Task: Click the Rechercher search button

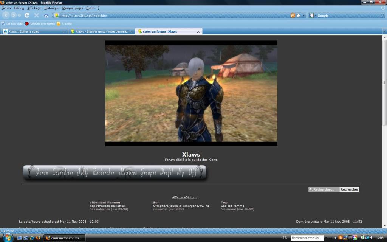Action: coord(349,189)
